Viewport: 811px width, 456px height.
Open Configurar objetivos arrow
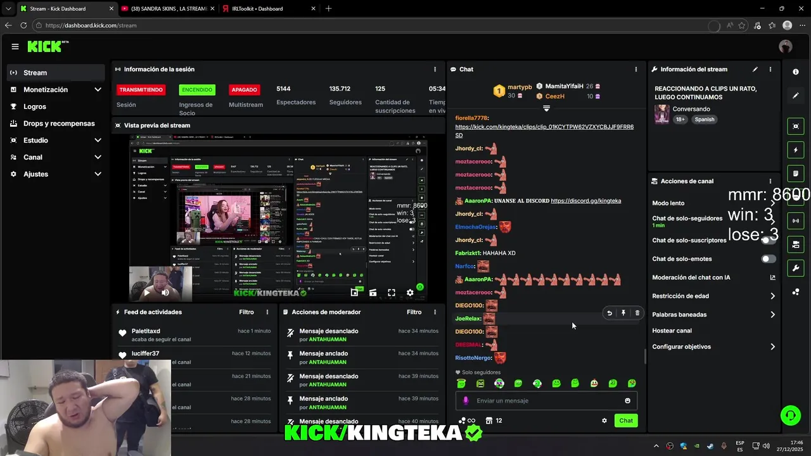click(x=772, y=346)
